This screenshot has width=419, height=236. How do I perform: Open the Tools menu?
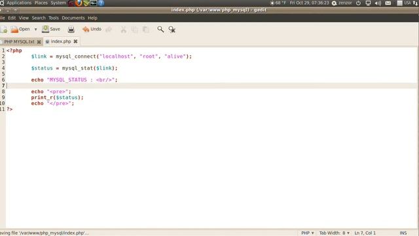coord(54,18)
